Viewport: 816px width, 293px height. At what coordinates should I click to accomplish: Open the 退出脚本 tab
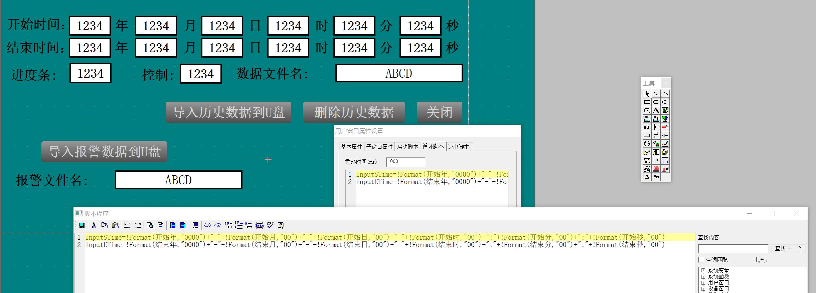pyautogui.click(x=459, y=147)
